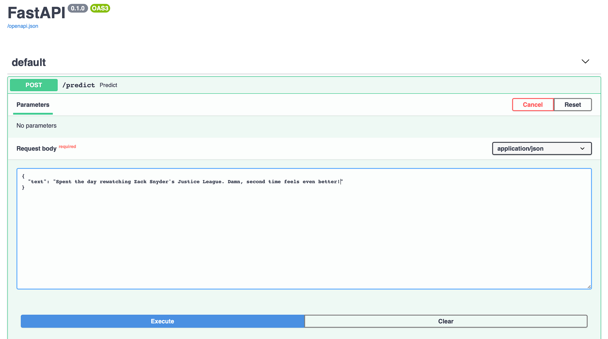Screen dimensions: 608x339
Task: Grab the textarea resize handle corner
Action: tap(589, 287)
